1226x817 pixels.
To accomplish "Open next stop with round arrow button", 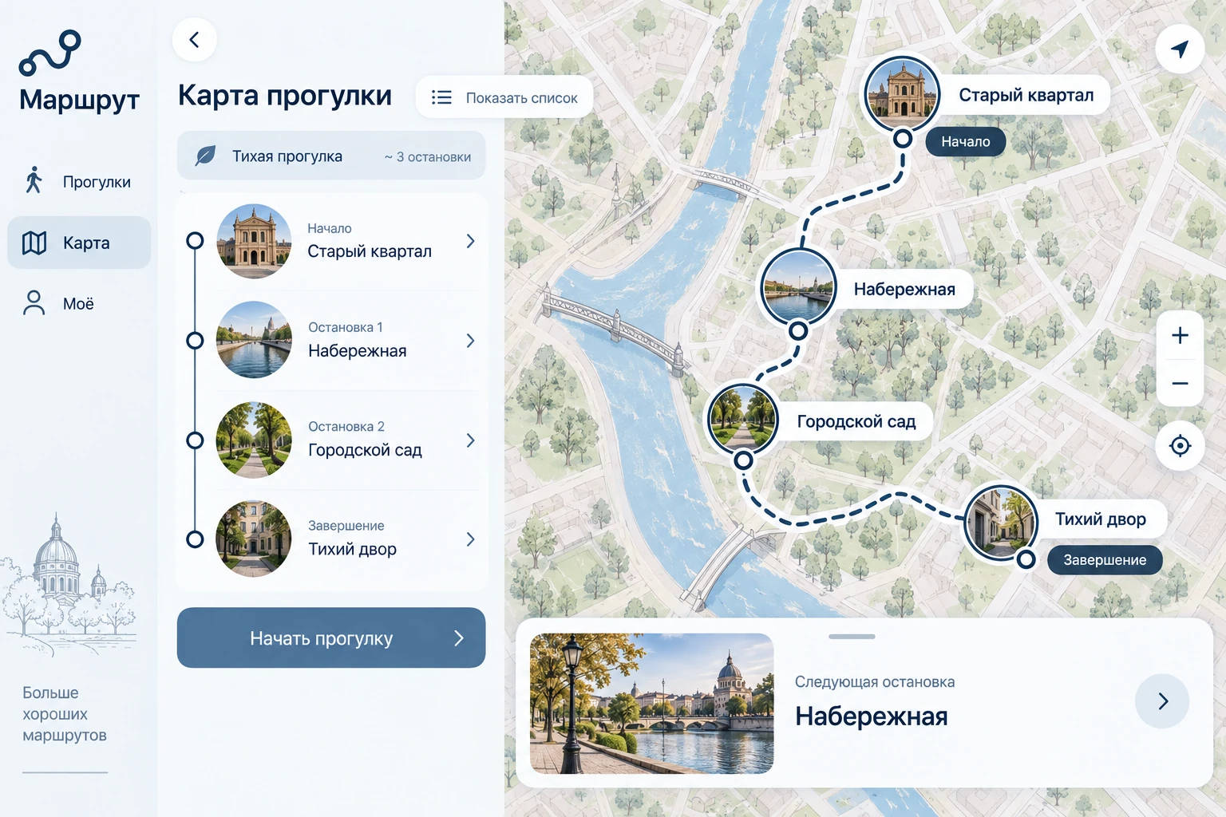I will click(1162, 701).
